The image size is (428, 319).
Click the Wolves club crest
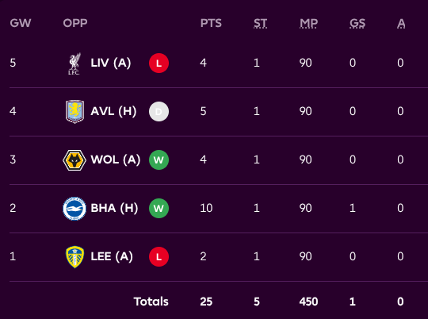75,160
